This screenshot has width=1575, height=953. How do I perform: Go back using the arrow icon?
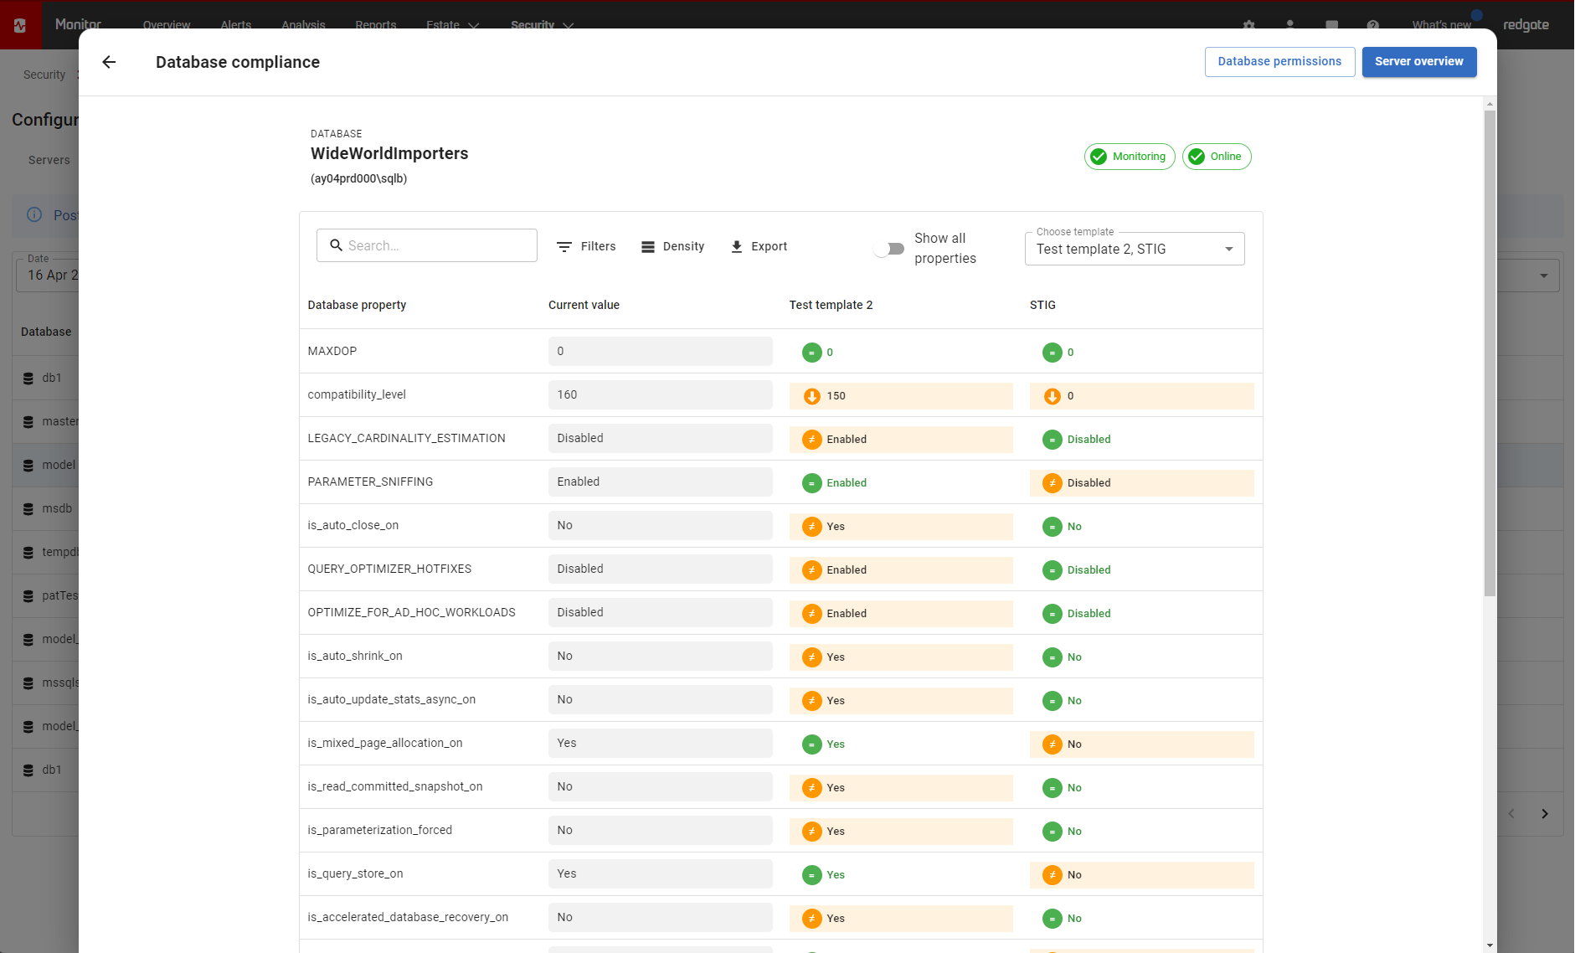click(109, 62)
